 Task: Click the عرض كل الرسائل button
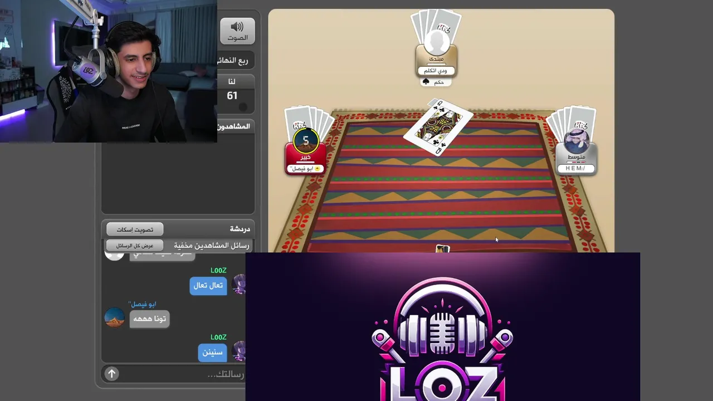coord(135,246)
